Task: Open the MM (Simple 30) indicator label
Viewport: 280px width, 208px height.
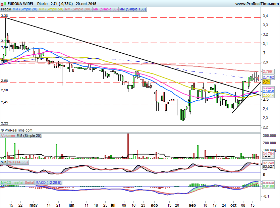Action: pyautogui.click(x=105, y=9)
